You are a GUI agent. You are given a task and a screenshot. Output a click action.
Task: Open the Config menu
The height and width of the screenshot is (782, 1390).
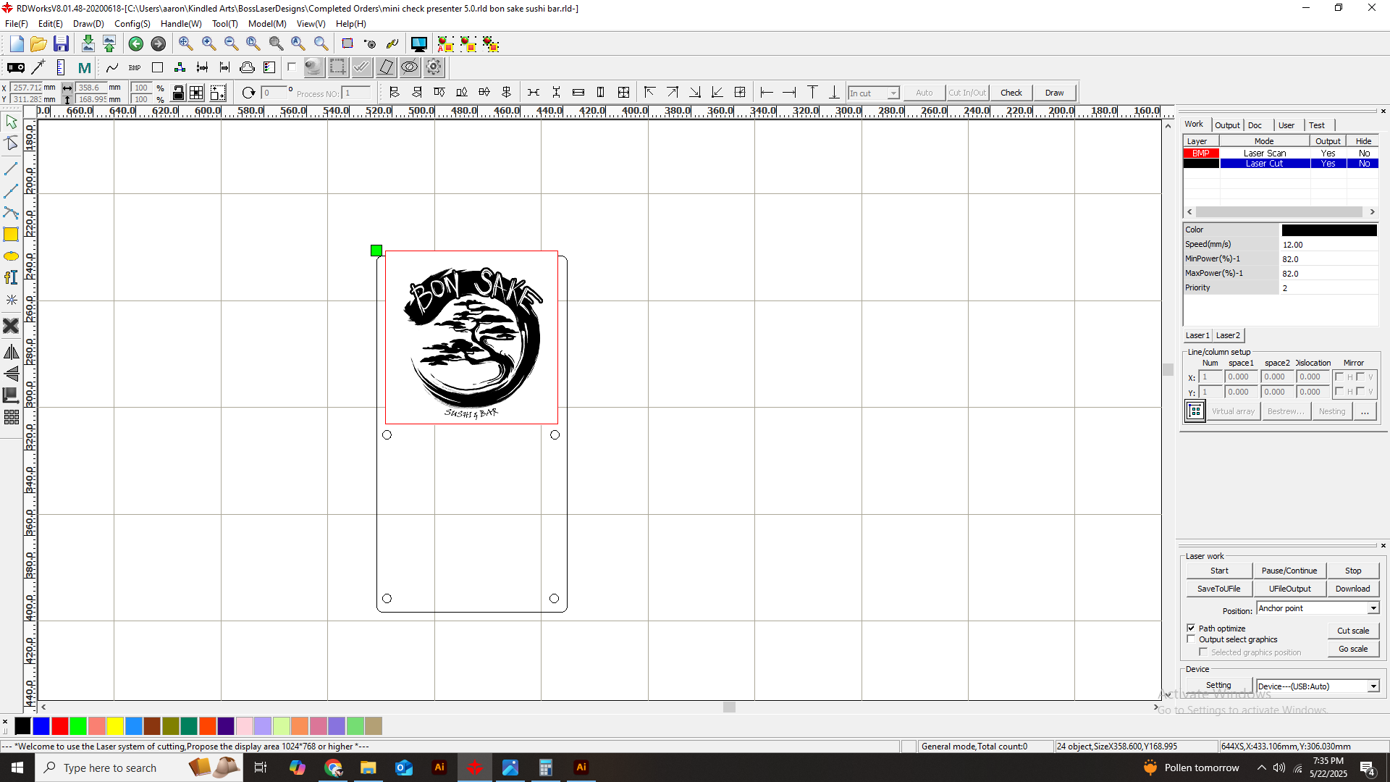coord(132,24)
